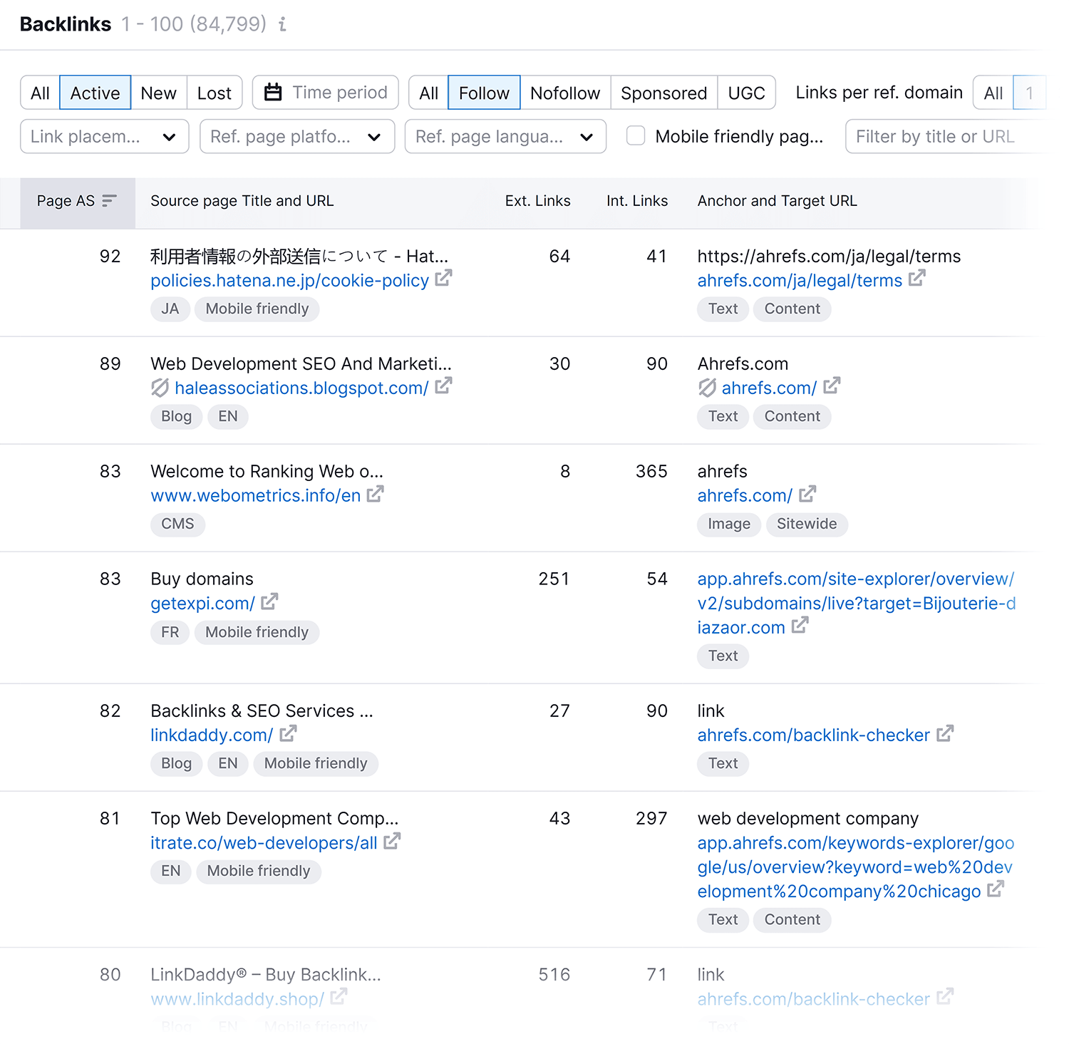Open external link icon next to getexpi.com/
This screenshot has width=1069, height=1044.
[269, 601]
